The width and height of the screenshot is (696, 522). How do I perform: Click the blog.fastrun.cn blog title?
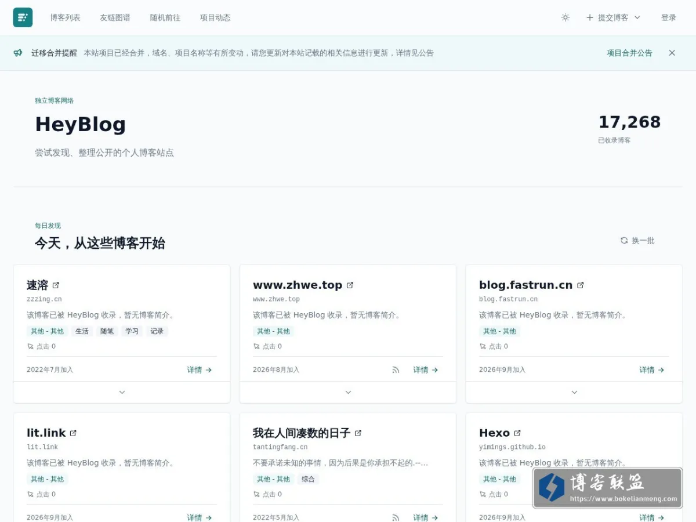tap(525, 285)
